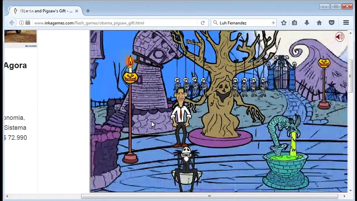Mute the game sound with the speaker icon
Screen dimensions: 357x201
(340, 37)
